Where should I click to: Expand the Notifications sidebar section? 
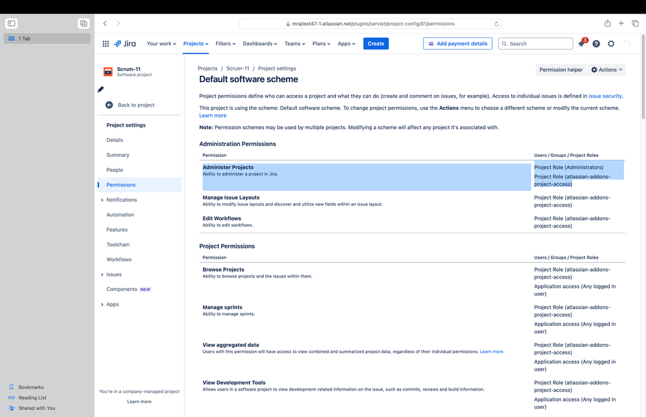pos(102,200)
